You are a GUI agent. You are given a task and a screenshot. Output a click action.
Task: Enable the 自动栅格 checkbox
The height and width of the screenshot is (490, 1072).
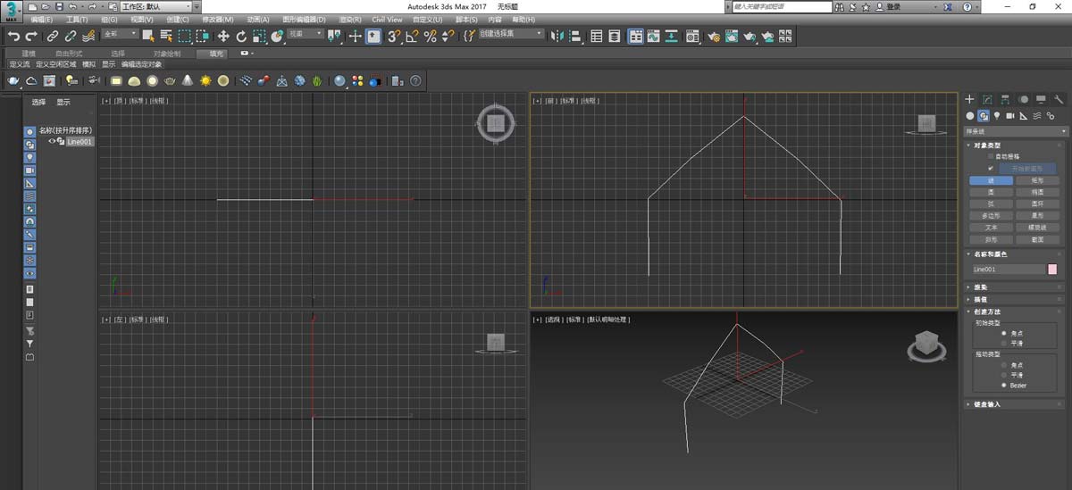tap(991, 156)
